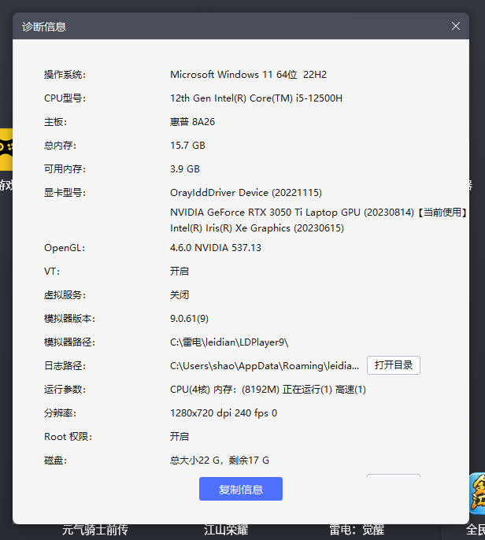Click the 模拟器路径 label
The width and height of the screenshot is (485, 540).
click(x=69, y=342)
